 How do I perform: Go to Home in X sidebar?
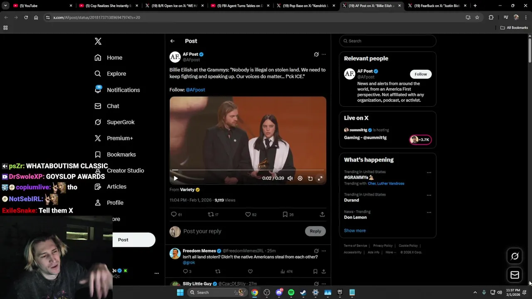108,58
